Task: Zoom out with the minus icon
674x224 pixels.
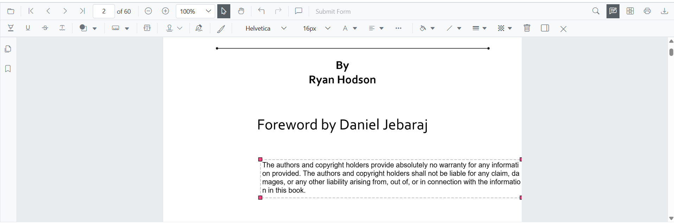Action: point(148,11)
